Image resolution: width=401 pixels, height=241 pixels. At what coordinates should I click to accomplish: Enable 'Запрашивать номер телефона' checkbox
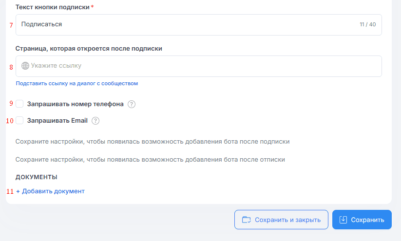tap(19, 104)
